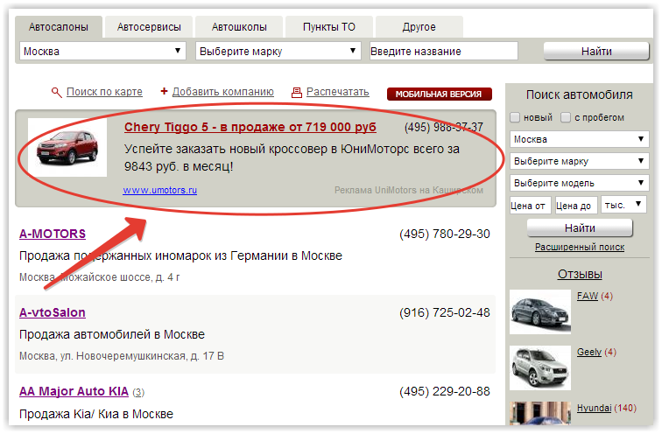Tick the с пробегом checkbox
662x434 pixels.
(566, 117)
